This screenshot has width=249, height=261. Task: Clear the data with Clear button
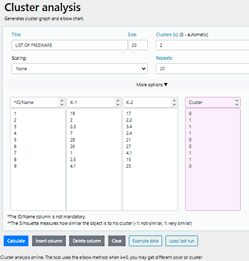(x=117, y=241)
